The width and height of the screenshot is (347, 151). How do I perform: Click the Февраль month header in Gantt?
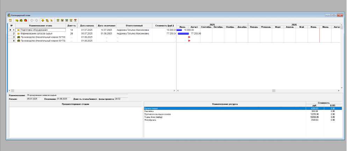point(266,27)
